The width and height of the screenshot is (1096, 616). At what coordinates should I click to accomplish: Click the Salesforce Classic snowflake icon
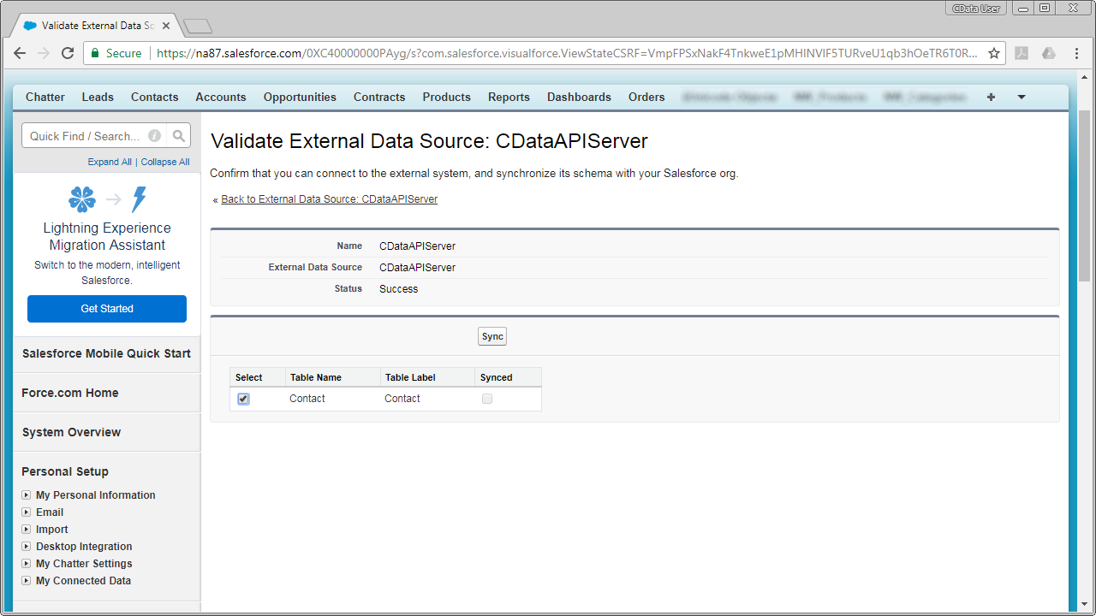point(81,199)
